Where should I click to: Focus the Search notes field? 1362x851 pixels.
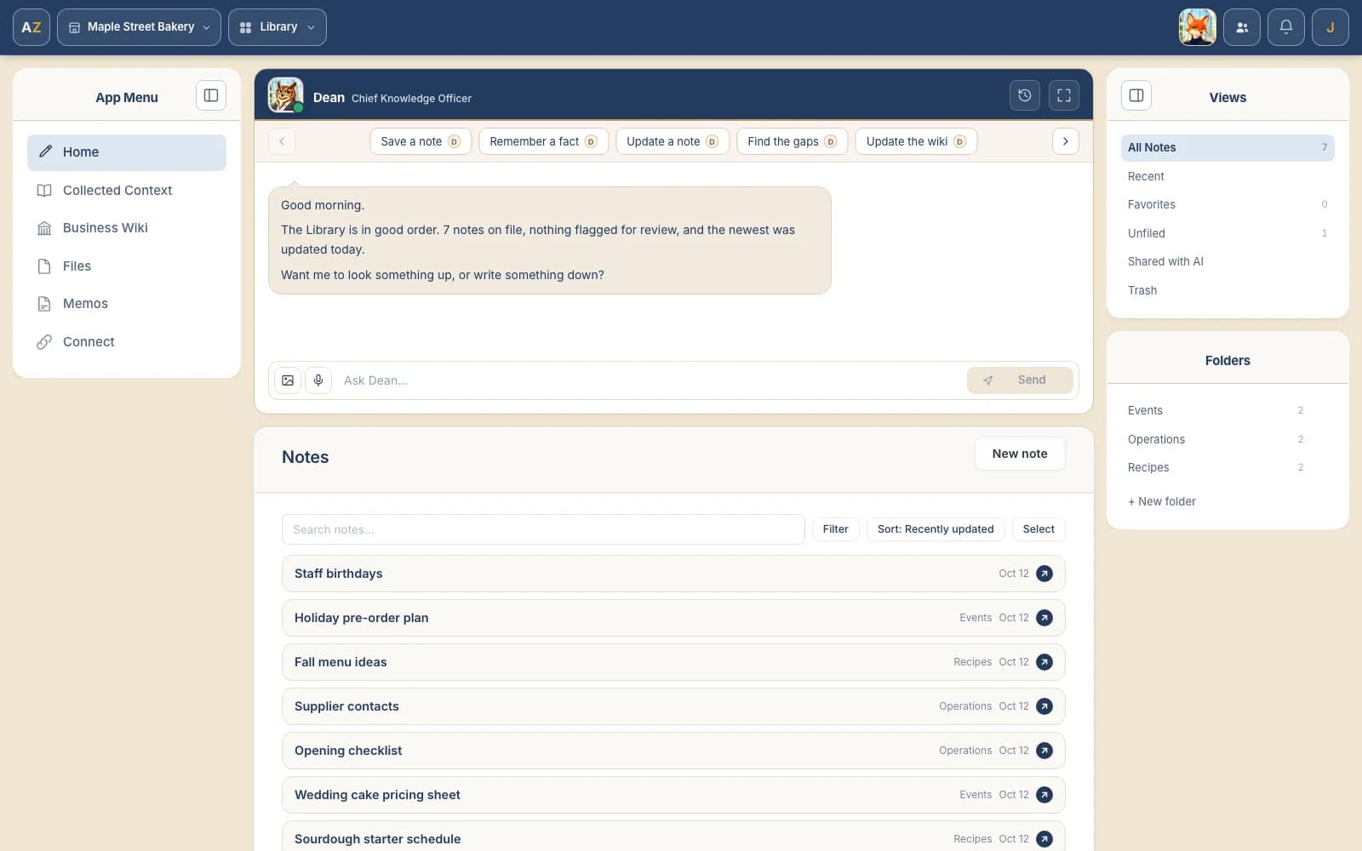pyautogui.click(x=543, y=529)
